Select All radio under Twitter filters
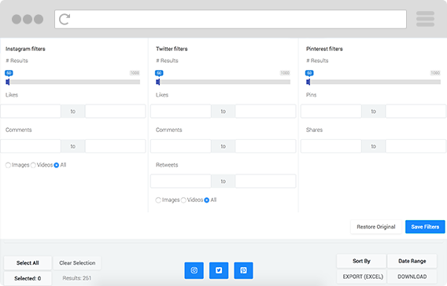Image resolution: width=447 pixels, height=286 pixels. tap(207, 200)
